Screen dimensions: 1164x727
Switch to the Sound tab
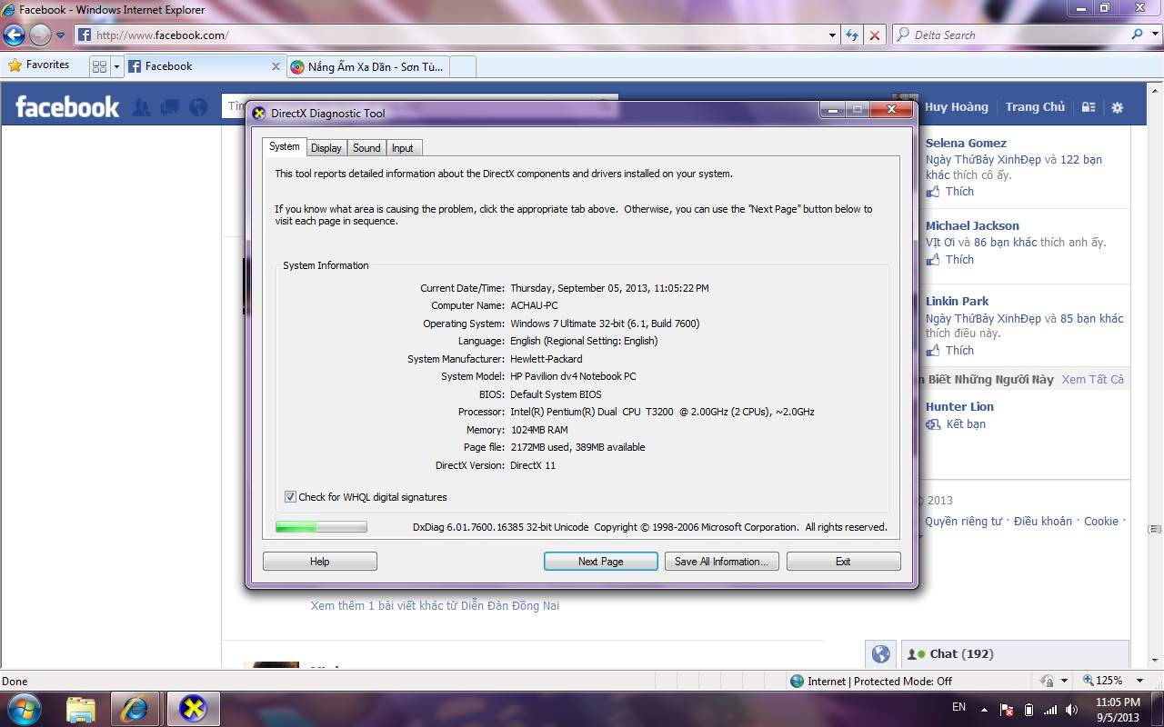tap(366, 148)
